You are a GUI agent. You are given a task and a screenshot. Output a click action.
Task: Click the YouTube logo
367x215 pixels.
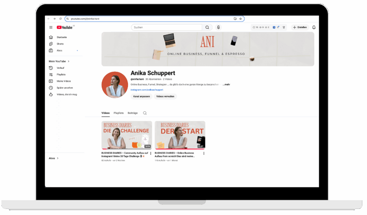click(x=65, y=28)
